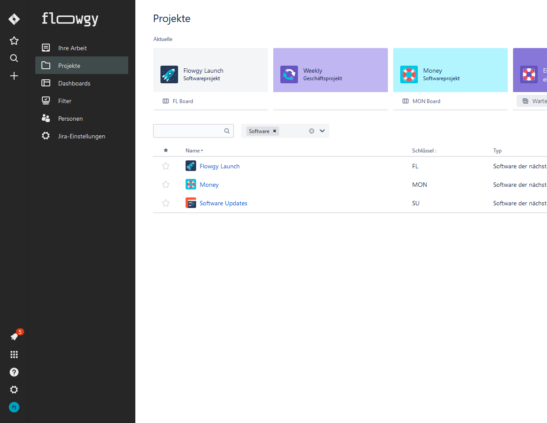Screen dimensions: 547x423
Task: Remove the Software filter tag
Action: [x=275, y=131]
